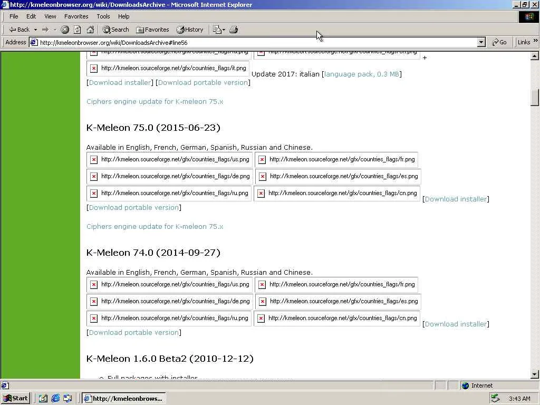Open the Tools menu
The height and width of the screenshot is (405, 540).
(103, 16)
